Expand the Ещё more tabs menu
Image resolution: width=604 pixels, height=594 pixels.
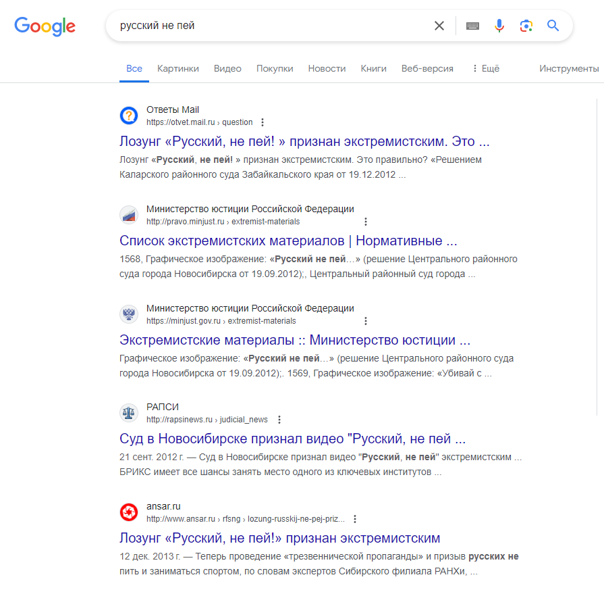point(486,68)
